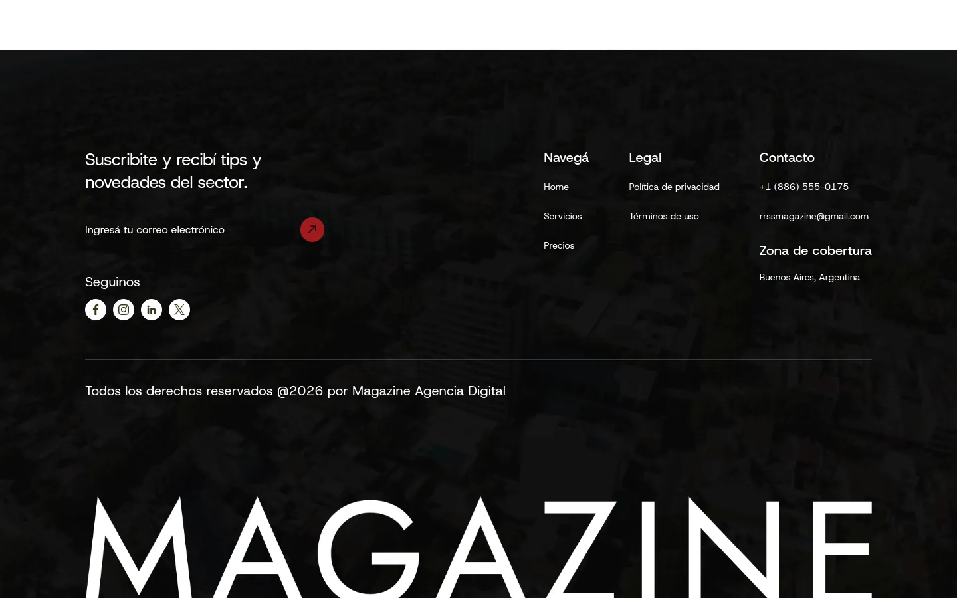
Task: Select the Zona de cobertura heading
Action: point(815,250)
